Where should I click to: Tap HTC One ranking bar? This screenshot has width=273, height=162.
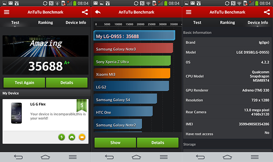(x=123, y=111)
